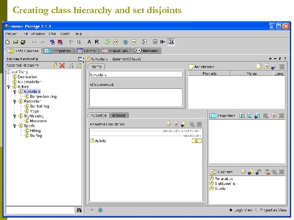Click the add disjoint class icon
This screenshot has height=220, width=294.
pos(250,172)
